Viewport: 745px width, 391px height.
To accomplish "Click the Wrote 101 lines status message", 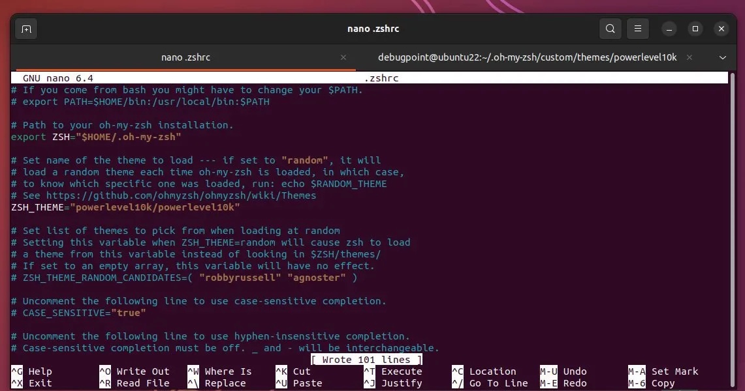I will [366, 359].
